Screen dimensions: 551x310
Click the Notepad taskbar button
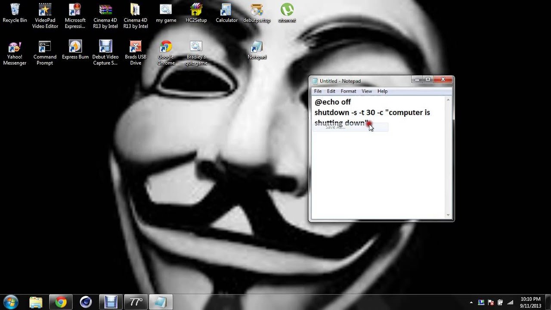click(161, 302)
